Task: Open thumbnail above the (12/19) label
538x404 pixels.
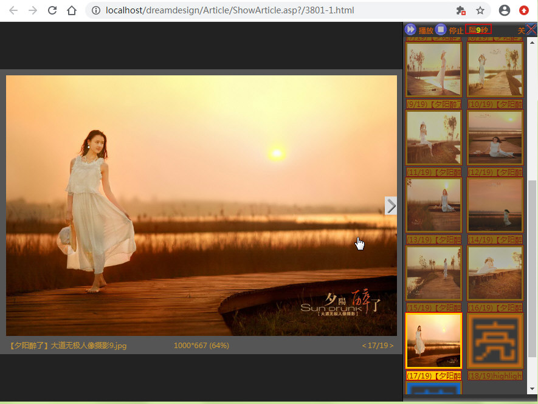Action: tap(495, 137)
